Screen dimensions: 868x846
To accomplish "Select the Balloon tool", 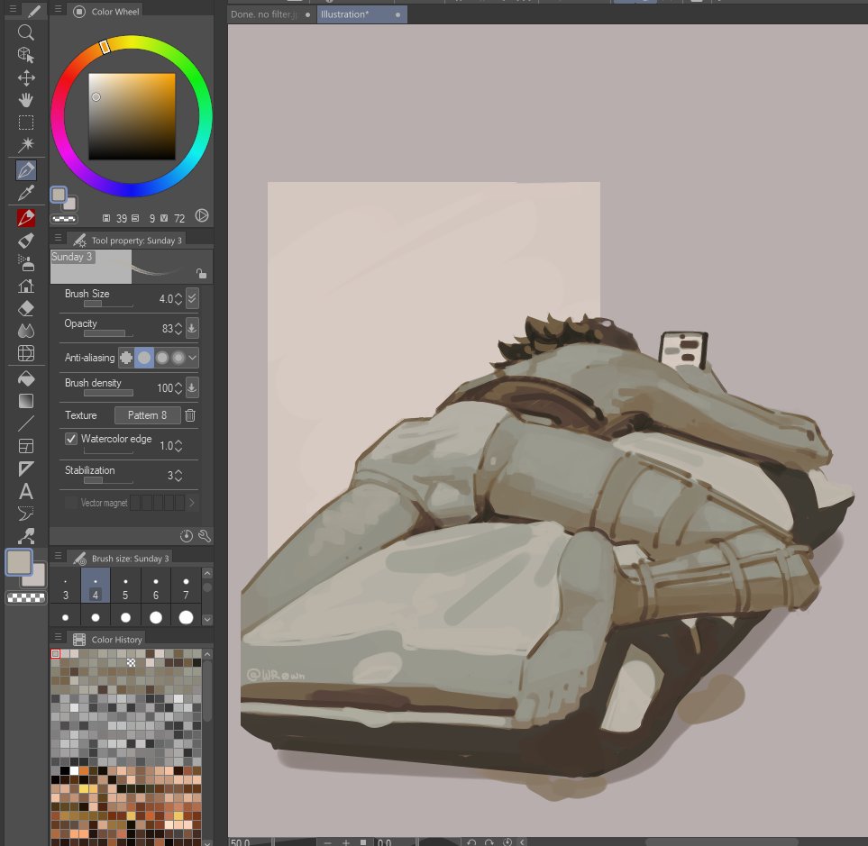I will [x=26, y=514].
